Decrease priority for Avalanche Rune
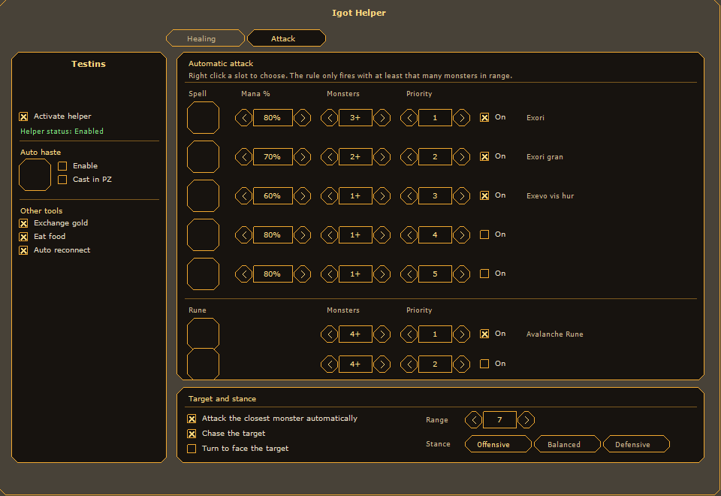Image resolution: width=721 pixels, height=496 pixels. tap(409, 334)
